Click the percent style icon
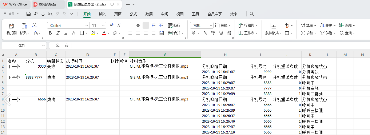370x135 pixels. click(x=205, y=33)
